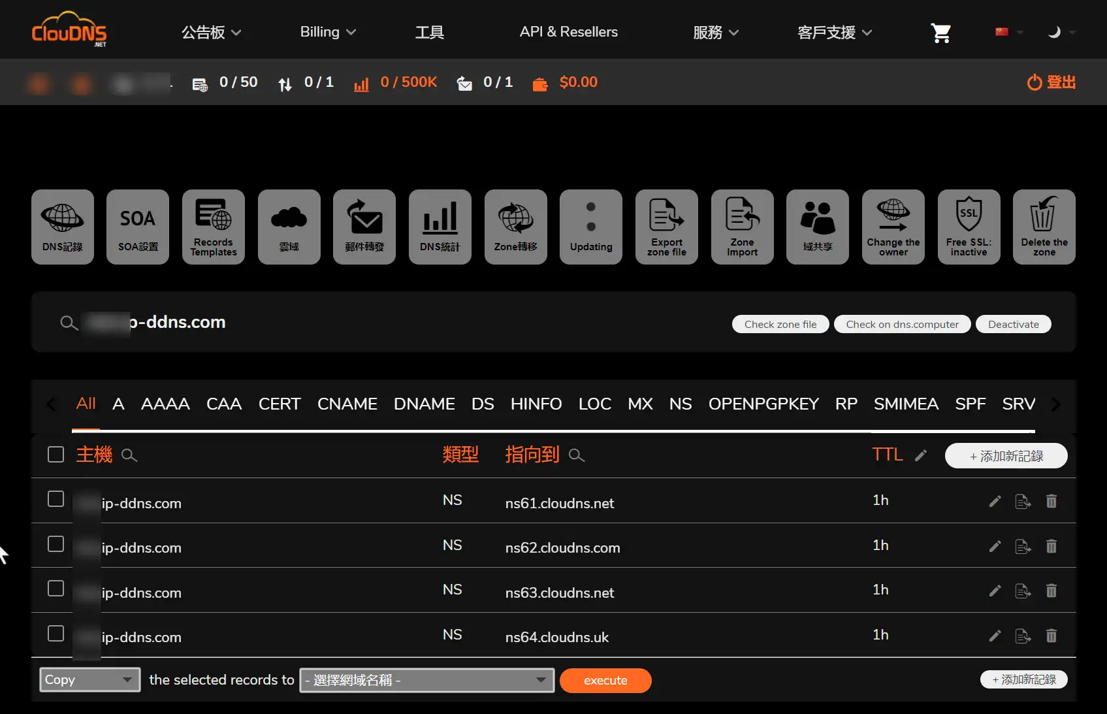The image size is (1107, 714).
Task: Open the 選擇網域名稱 dropdown
Action: (426, 680)
